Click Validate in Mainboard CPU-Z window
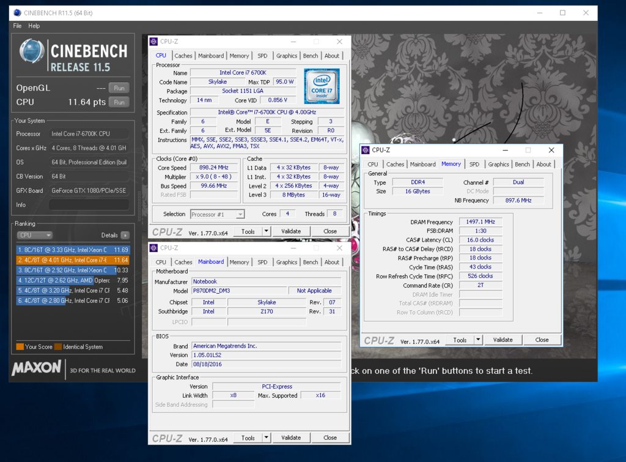 (x=291, y=438)
